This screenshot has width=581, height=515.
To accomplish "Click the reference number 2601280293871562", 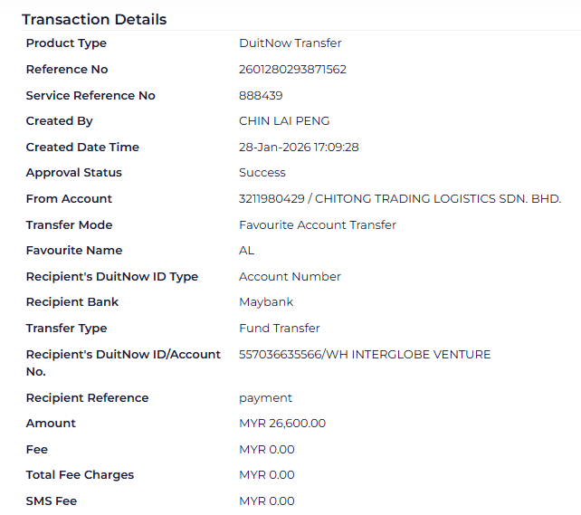I will (292, 70).
